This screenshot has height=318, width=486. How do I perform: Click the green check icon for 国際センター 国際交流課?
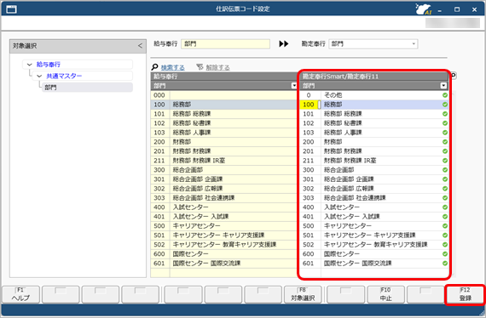[x=445, y=264]
